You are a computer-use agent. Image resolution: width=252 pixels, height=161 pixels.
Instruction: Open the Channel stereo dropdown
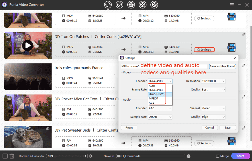point(213,108)
